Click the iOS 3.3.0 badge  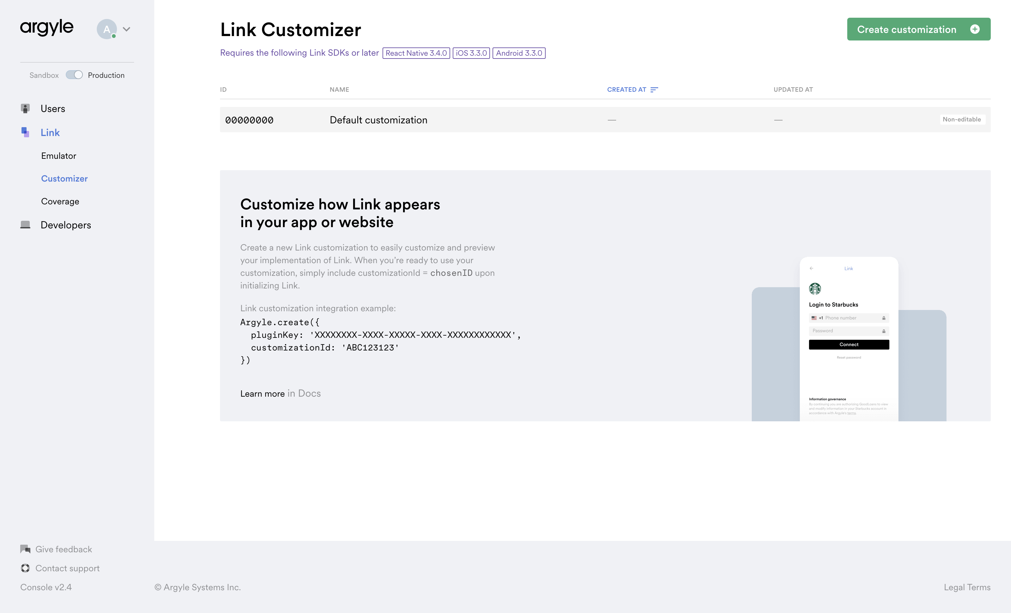pos(471,53)
